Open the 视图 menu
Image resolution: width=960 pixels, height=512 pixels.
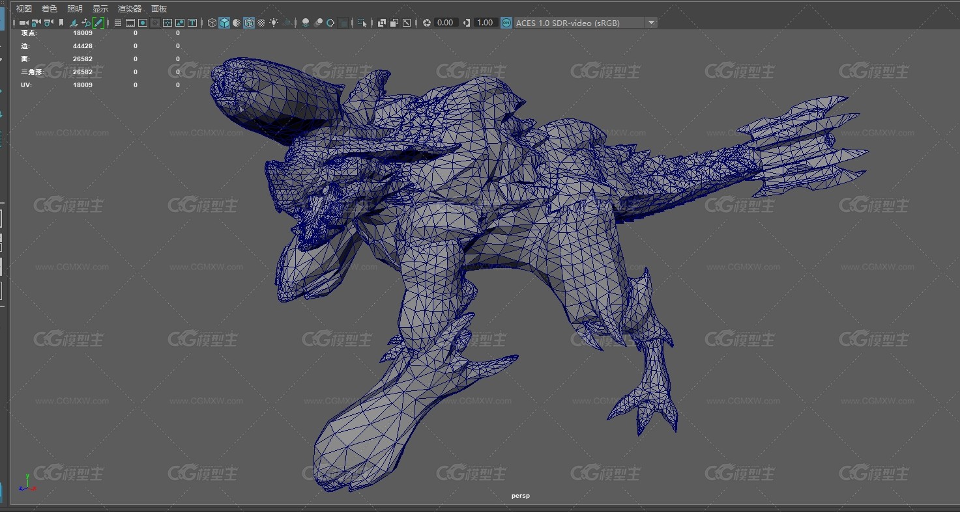click(x=24, y=8)
